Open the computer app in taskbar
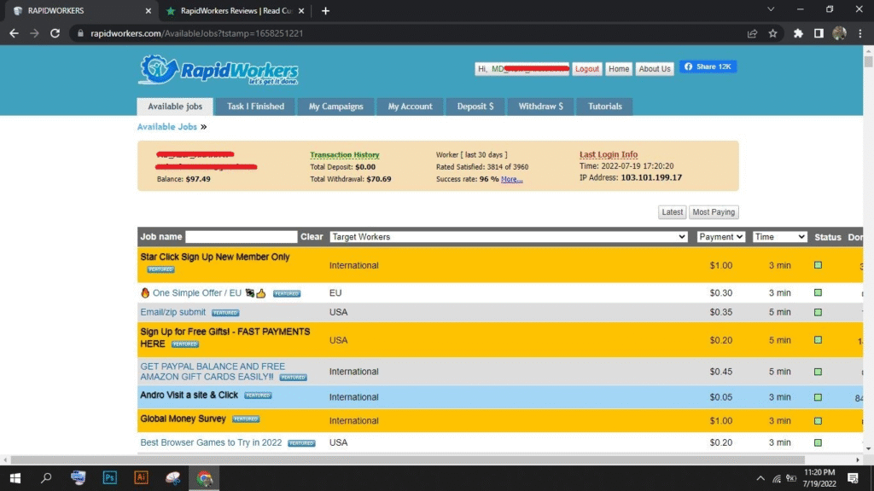Viewport: 874px width, 491px height. pyautogui.click(x=78, y=477)
